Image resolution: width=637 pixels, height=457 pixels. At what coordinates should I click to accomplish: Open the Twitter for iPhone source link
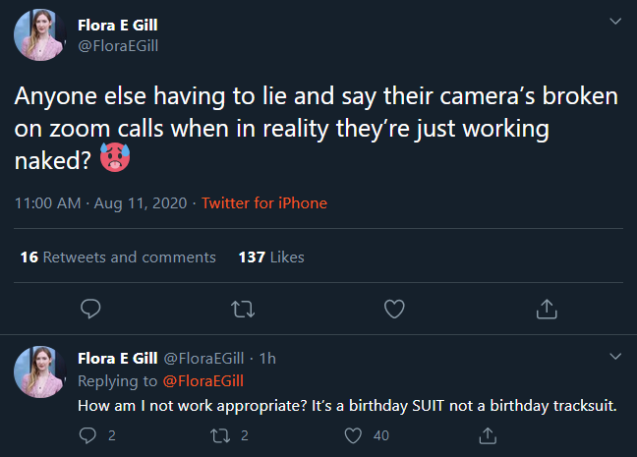click(x=263, y=203)
